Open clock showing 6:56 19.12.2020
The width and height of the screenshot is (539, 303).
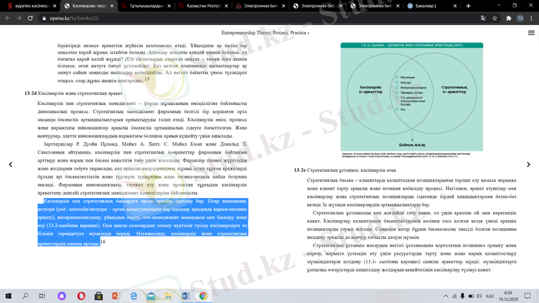coord(508,296)
